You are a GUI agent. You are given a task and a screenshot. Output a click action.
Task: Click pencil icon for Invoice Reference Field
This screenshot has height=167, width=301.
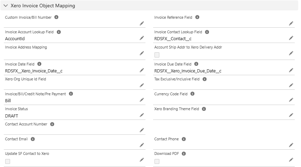point(291,23)
